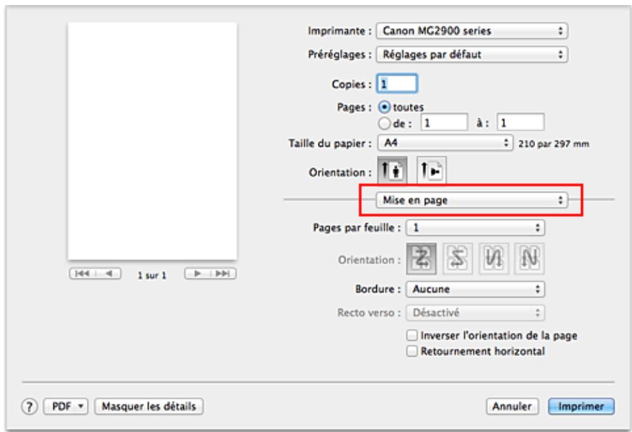Open the PDF menu button
Image resolution: width=632 pixels, height=432 pixels.
click(65, 407)
